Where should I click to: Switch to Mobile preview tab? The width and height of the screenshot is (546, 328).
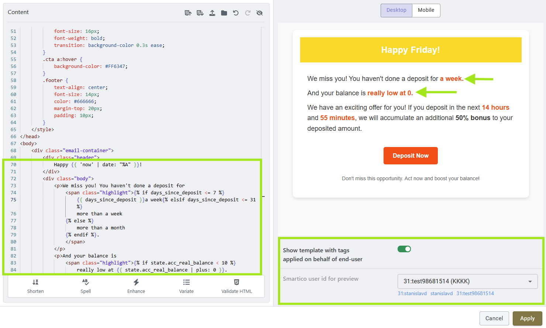tap(426, 10)
